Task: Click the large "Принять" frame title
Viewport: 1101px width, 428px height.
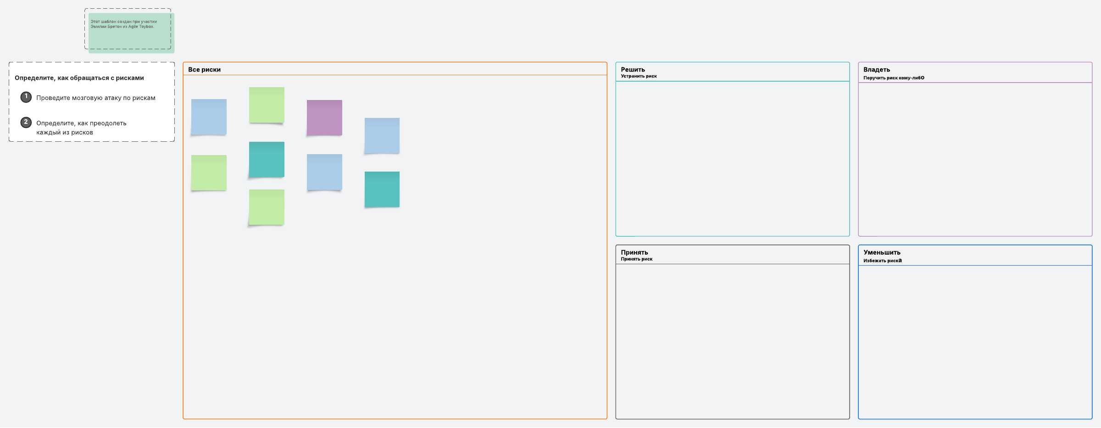Action: [634, 252]
